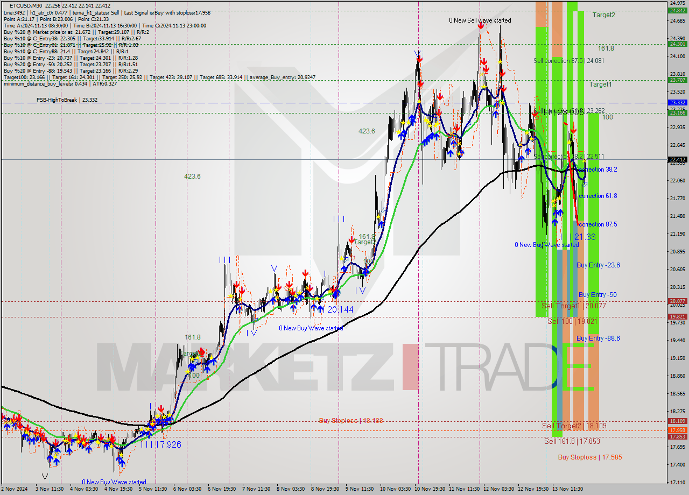Click the 21.190 price axis value
The width and height of the screenshot is (689, 495).
pos(677,234)
